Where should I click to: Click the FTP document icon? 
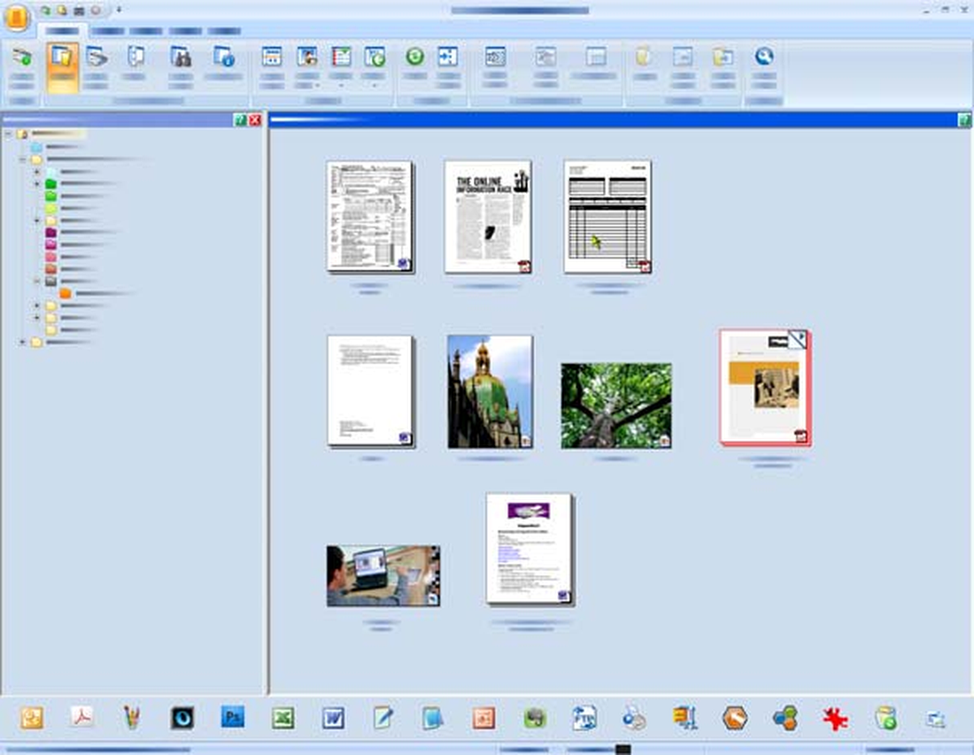click(584, 719)
